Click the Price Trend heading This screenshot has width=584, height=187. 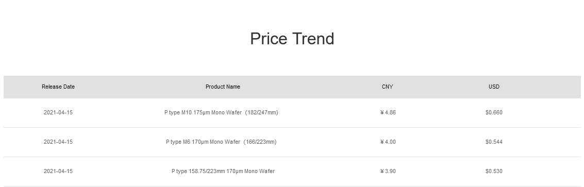(292, 39)
